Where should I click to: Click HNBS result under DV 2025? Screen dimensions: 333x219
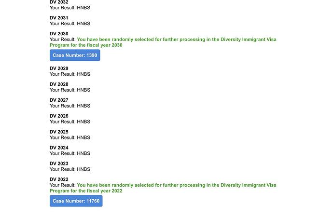83,137
